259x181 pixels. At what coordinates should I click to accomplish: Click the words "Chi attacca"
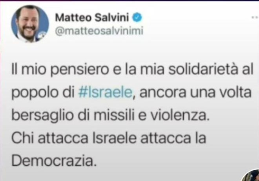point(50,138)
